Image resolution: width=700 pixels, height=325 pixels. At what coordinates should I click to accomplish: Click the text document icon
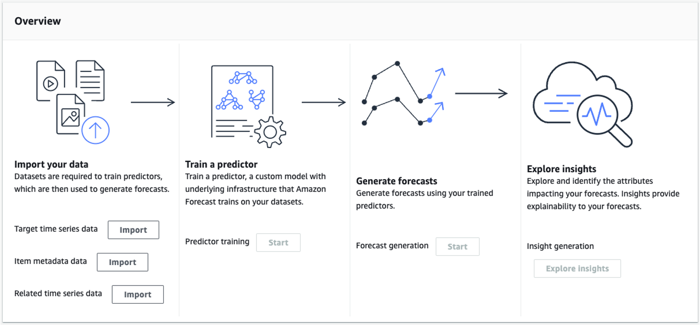pyautogui.click(x=90, y=80)
